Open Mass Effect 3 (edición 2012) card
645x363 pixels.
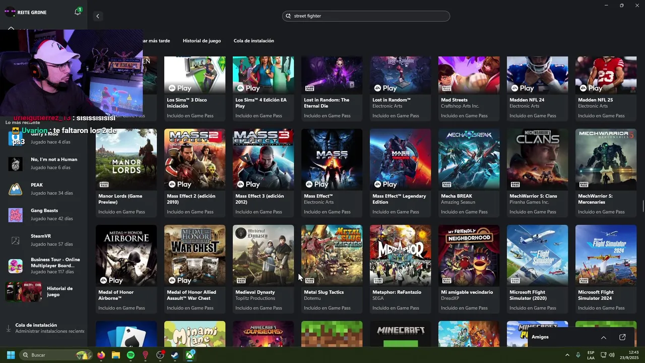(x=263, y=173)
